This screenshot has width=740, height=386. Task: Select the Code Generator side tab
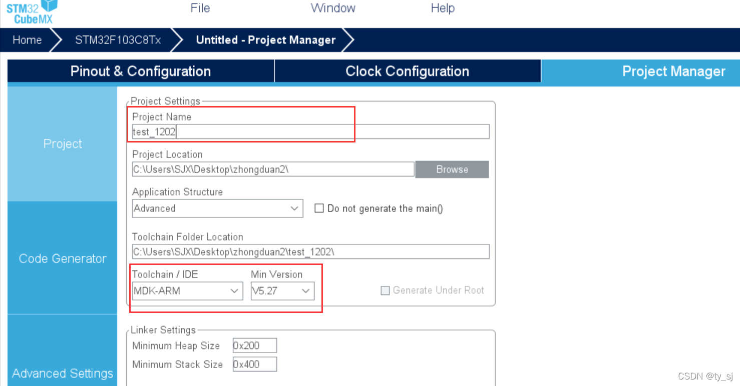[x=63, y=258]
